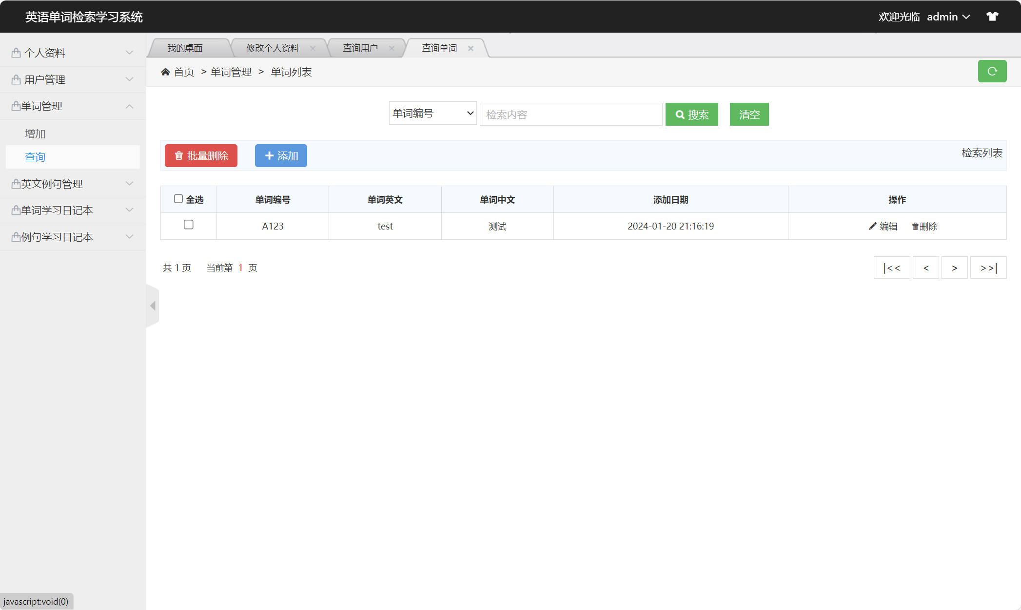
Task: Expand the 用户管理 sidebar menu
Action: [72, 79]
